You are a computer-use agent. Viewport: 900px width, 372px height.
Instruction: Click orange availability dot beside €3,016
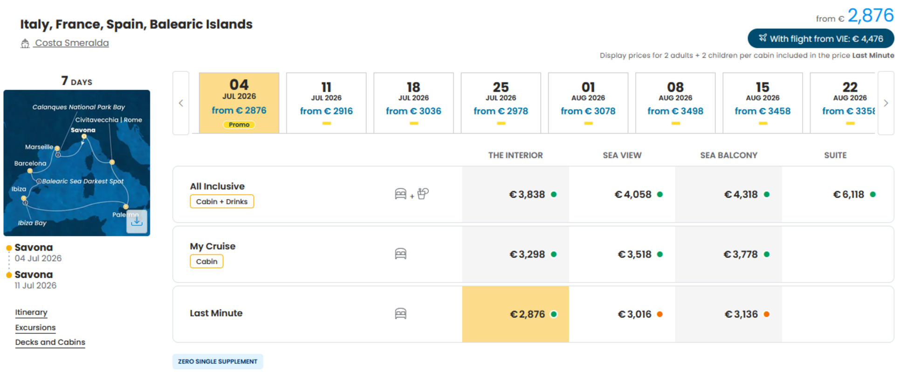[x=660, y=314]
